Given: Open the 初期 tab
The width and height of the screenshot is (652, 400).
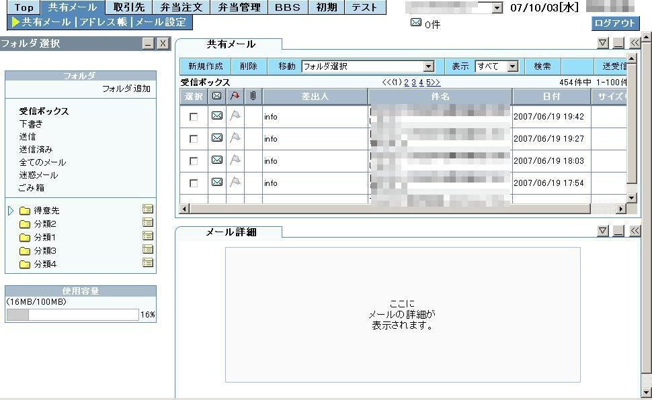Looking at the screenshot, I should pos(327,7).
